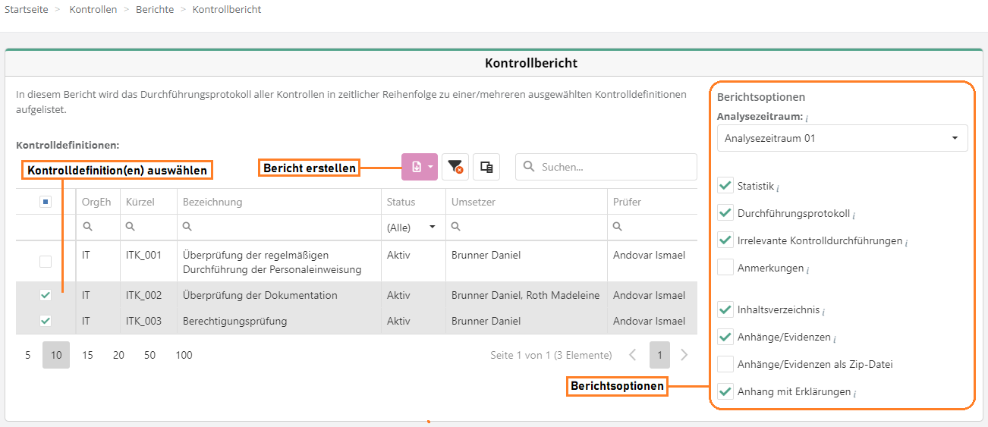Click info icon next to Anmerkungen
The width and height of the screenshot is (988, 427).
(807, 269)
